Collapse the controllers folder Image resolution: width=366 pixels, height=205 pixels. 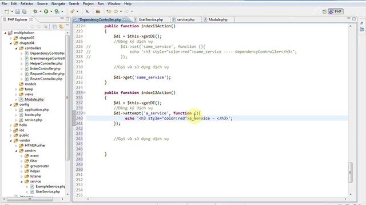coord(16,48)
